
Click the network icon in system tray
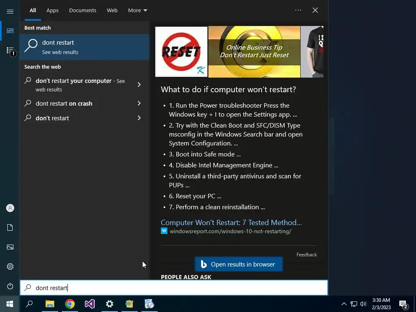click(354, 304)
